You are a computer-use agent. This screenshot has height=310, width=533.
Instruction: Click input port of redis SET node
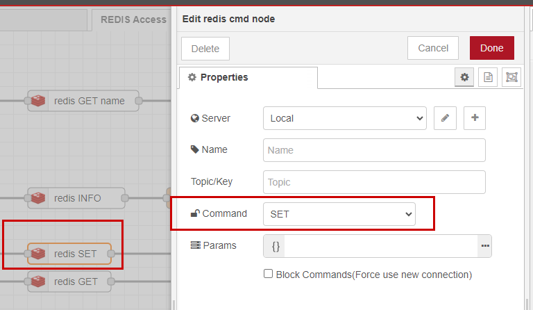tap(28, 254)
